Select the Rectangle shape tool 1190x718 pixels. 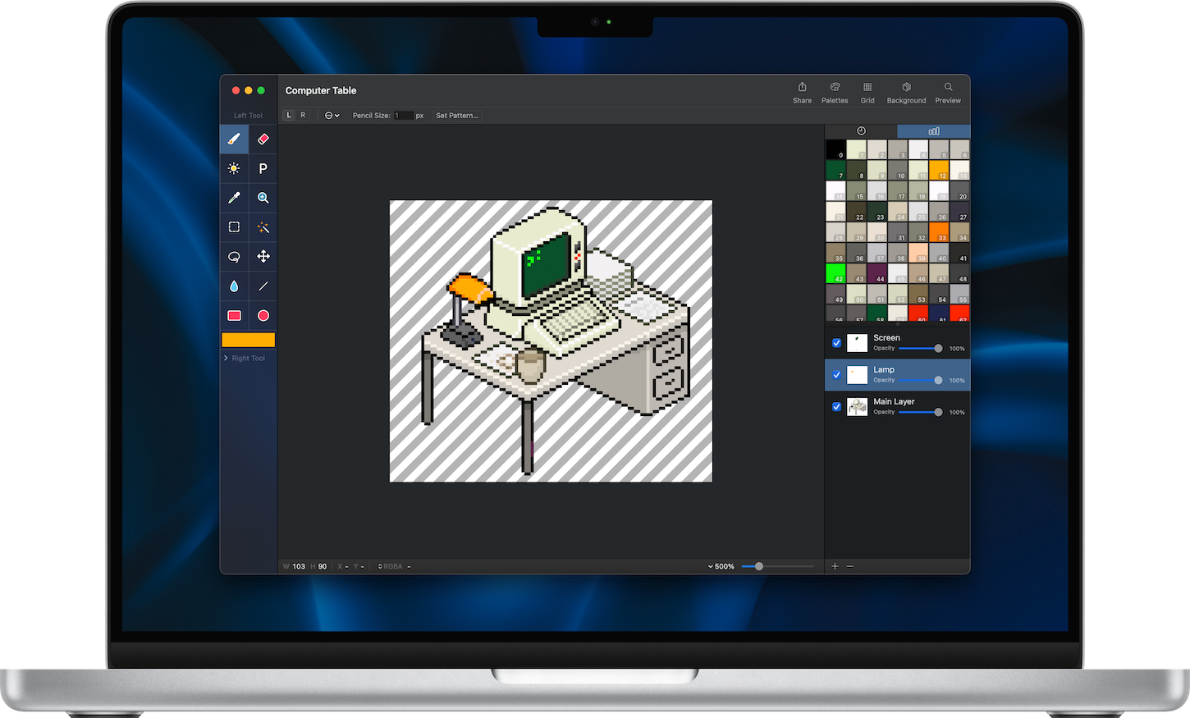pos(234,316)
